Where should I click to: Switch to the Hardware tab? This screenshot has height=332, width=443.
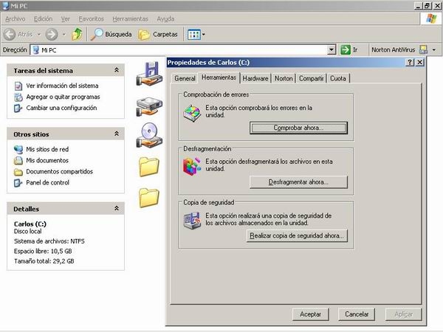[255, 78]
